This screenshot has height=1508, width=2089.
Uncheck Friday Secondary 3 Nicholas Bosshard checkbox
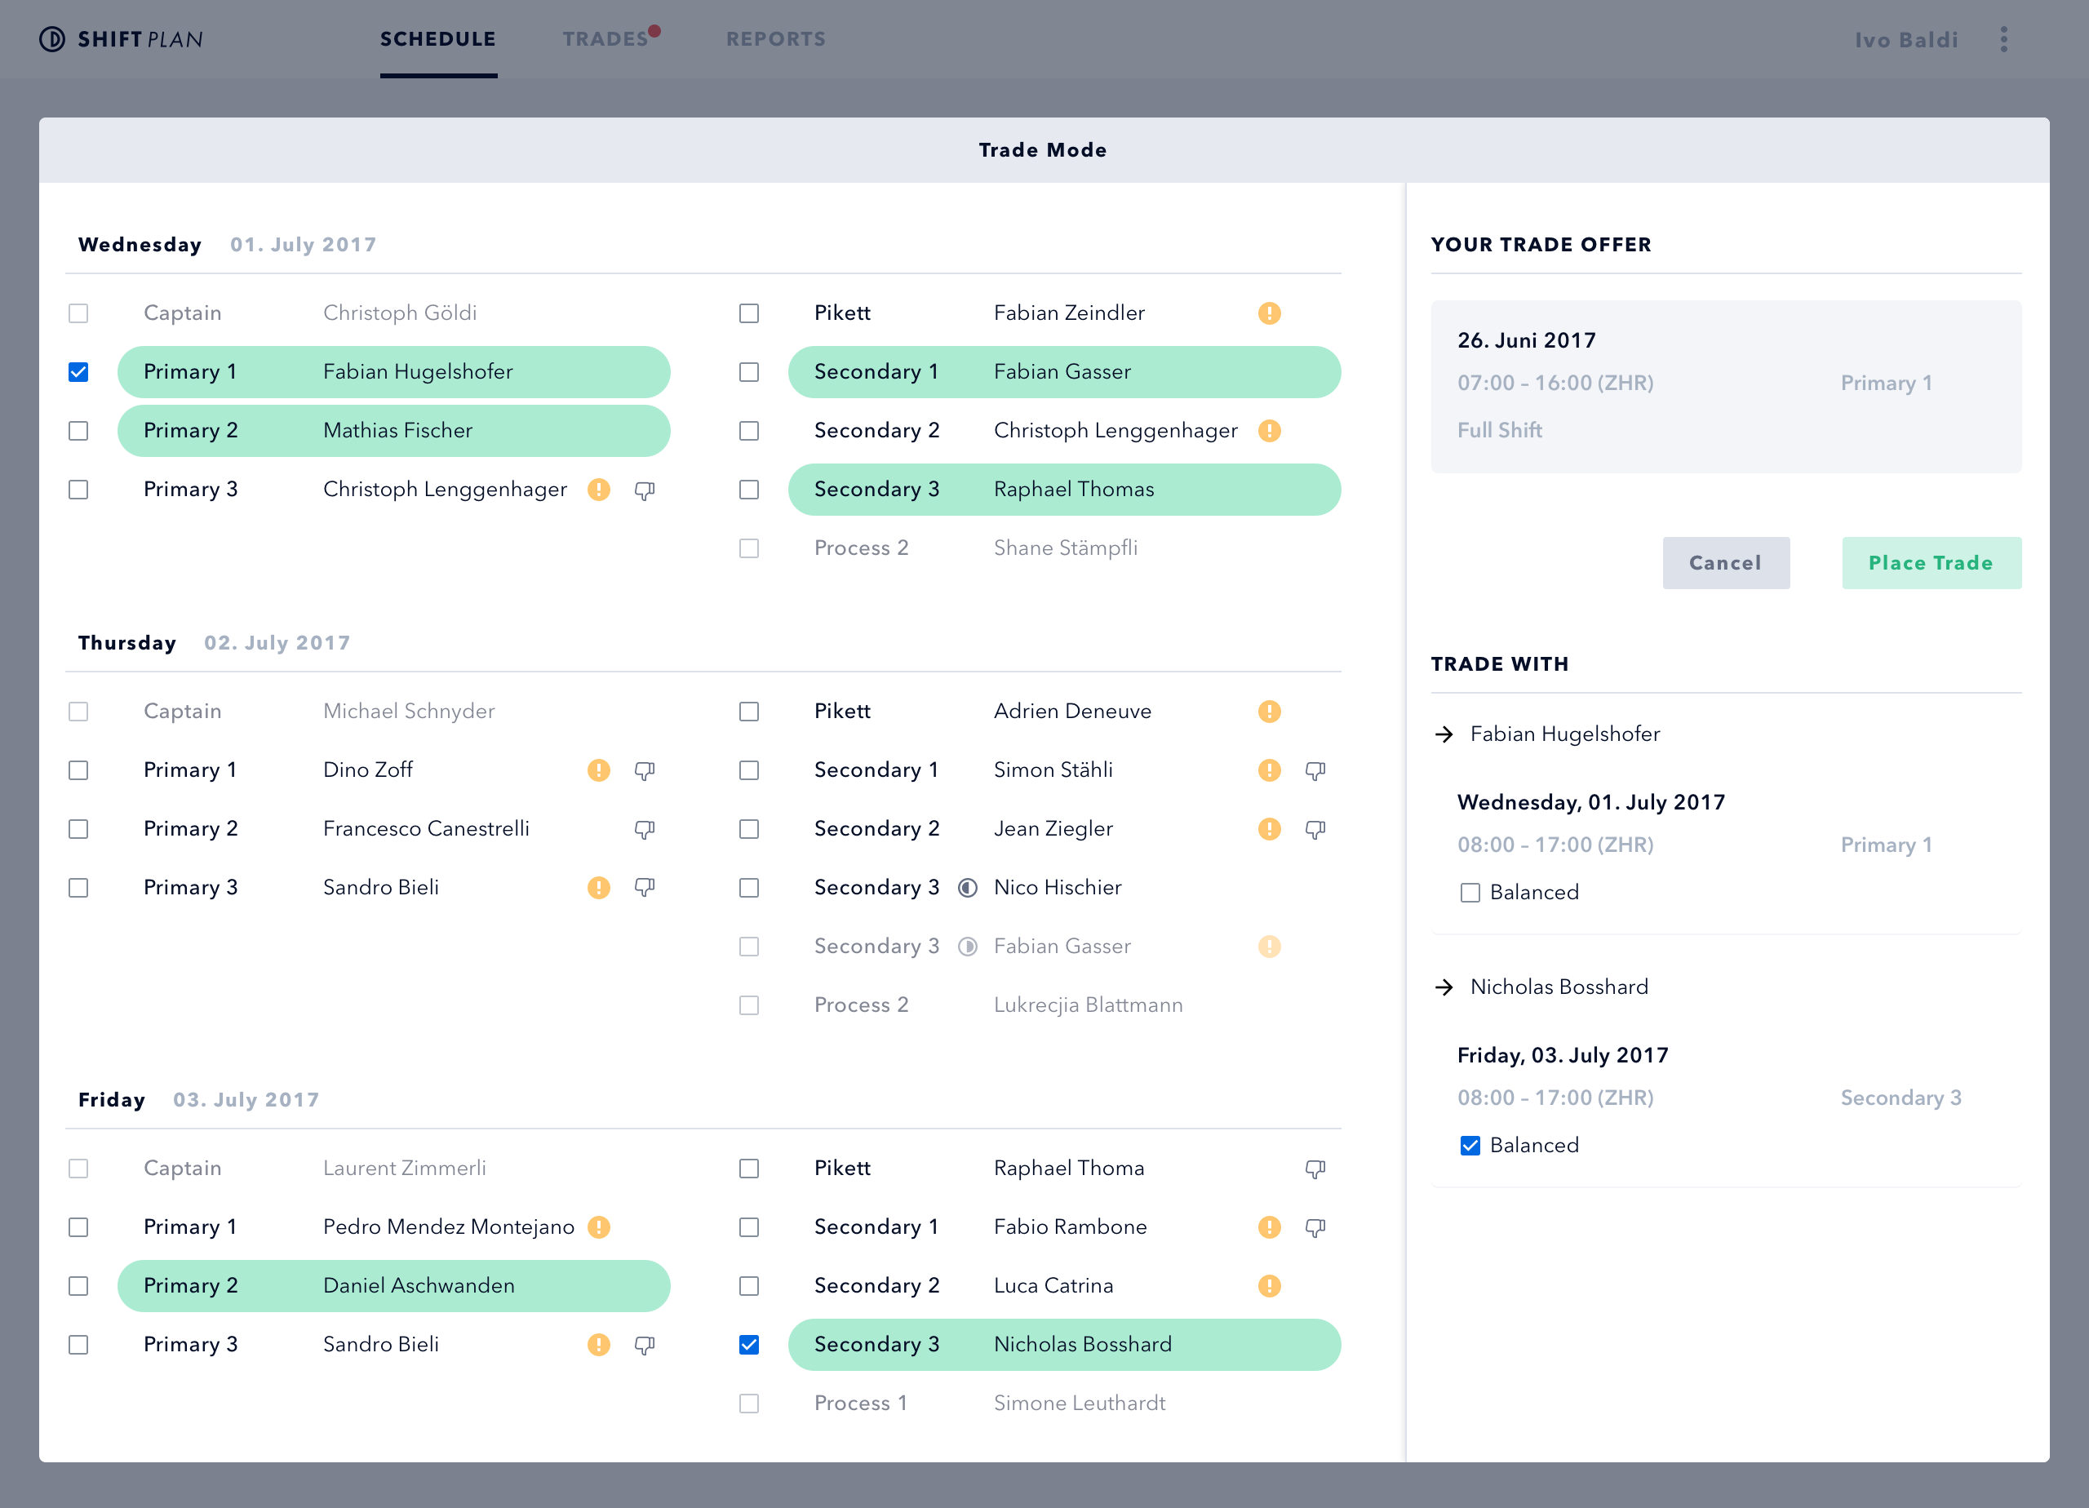click(749, 1345)
